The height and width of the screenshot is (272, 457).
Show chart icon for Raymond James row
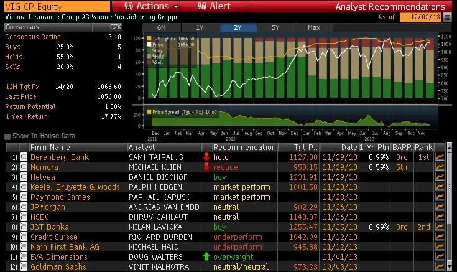(440, 197)
